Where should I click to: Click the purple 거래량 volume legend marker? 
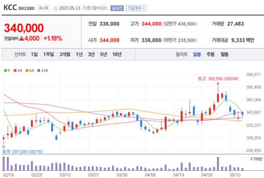point(252,159)
